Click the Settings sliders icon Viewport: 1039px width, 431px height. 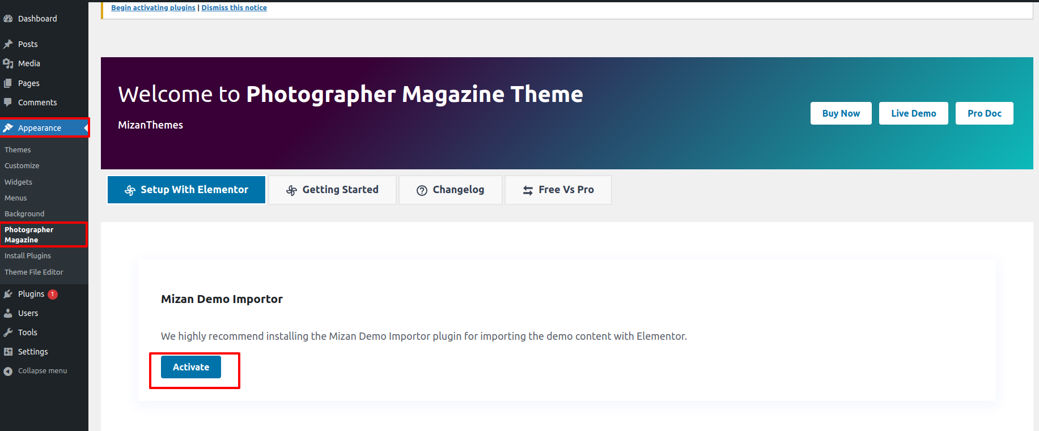tap(8, 352)
